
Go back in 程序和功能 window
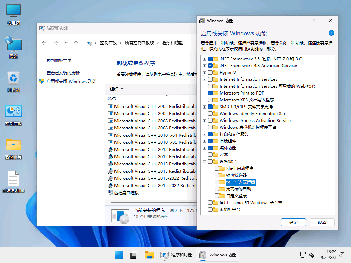pyautogui.click(x=44, y=43)
